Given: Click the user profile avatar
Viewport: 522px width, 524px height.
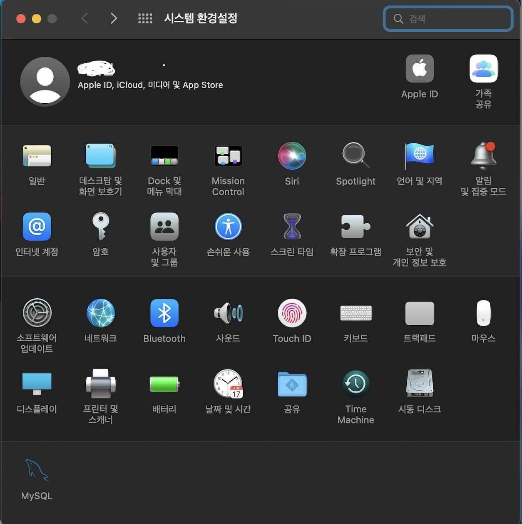Looking at the screenshot, I should pyautogui.click(x=45, y=82).
